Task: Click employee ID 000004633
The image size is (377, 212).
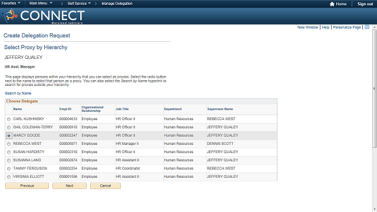Action: 68,119
